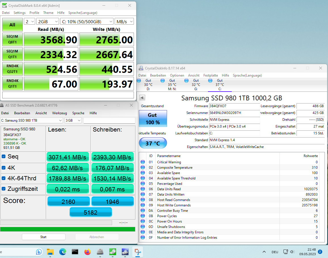Image resolution: width=328 pixels, height=258 pixels.
Task: Run the SEQ1M Q1T1 test
Action: [x=12, y=54]
